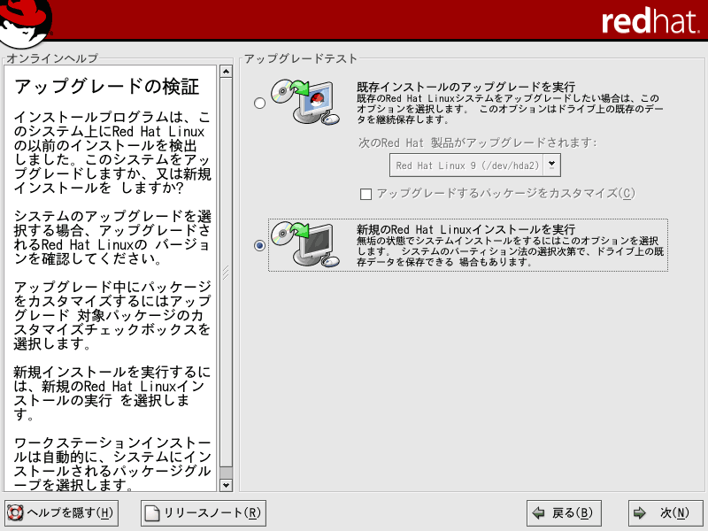This screenshot has height=531, width=708.
Task: Click the オンラインヘルプ panel title
Action: tap(52, 58)
